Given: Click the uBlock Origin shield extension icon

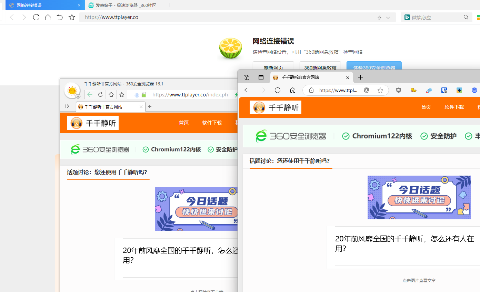Looking at the screenshot, I should coord(399,90).
